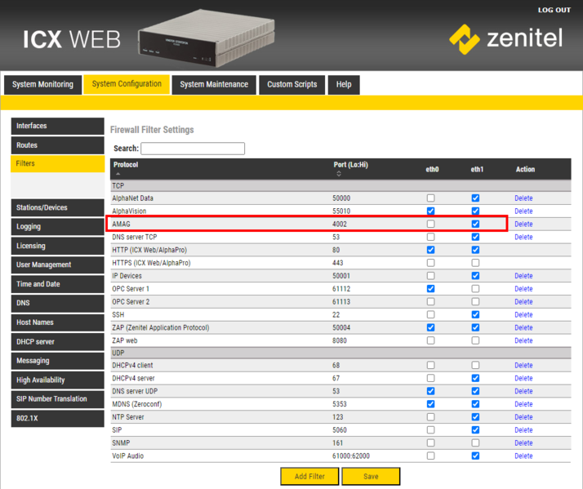Open SIP Number Translation

(58, 399)
